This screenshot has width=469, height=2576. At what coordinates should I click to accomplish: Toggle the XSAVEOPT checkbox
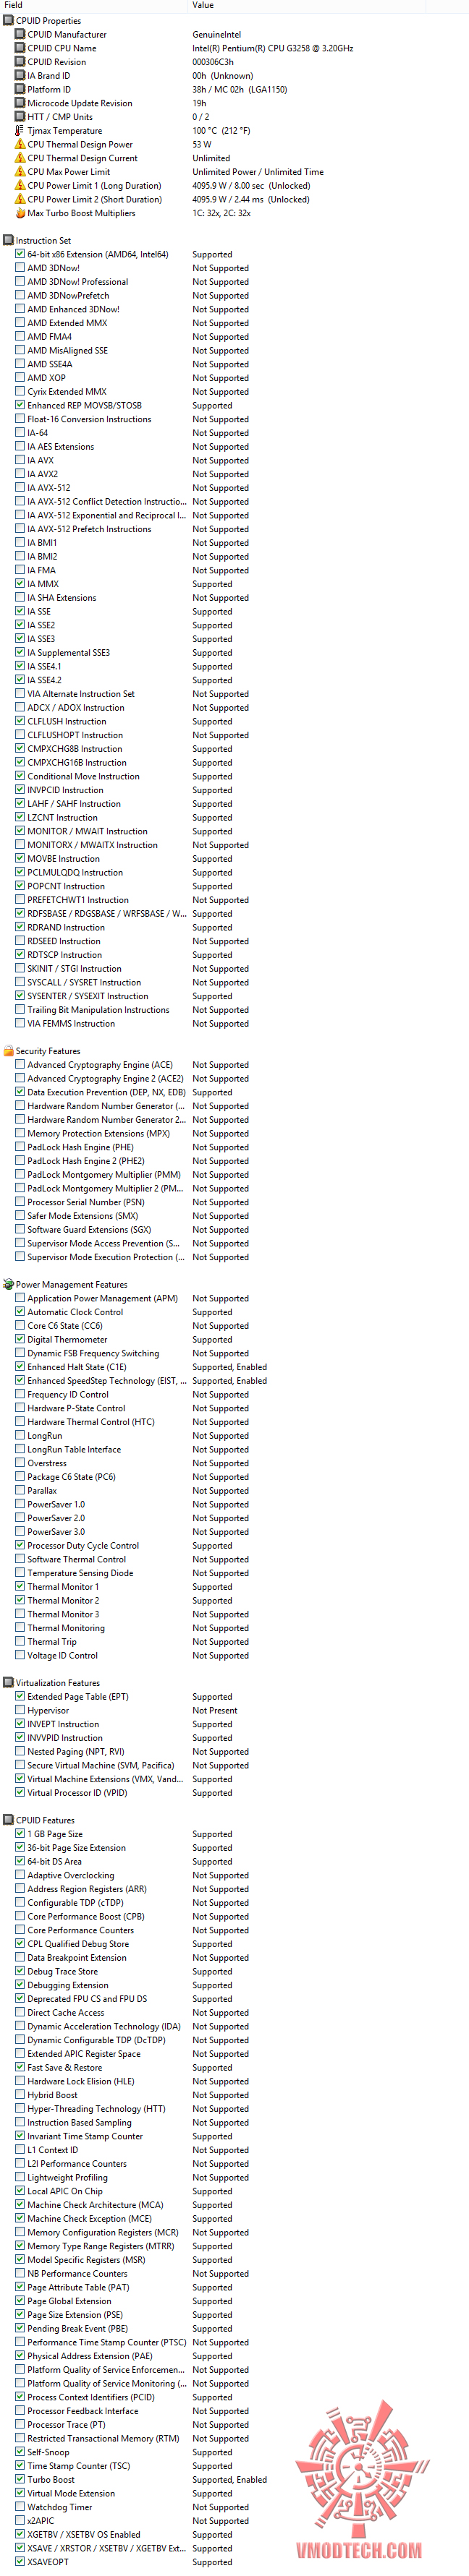20,2561
